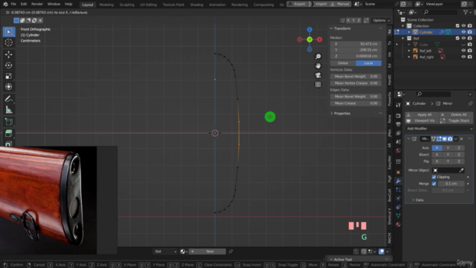Select the Measure tool

pos(9,109)
